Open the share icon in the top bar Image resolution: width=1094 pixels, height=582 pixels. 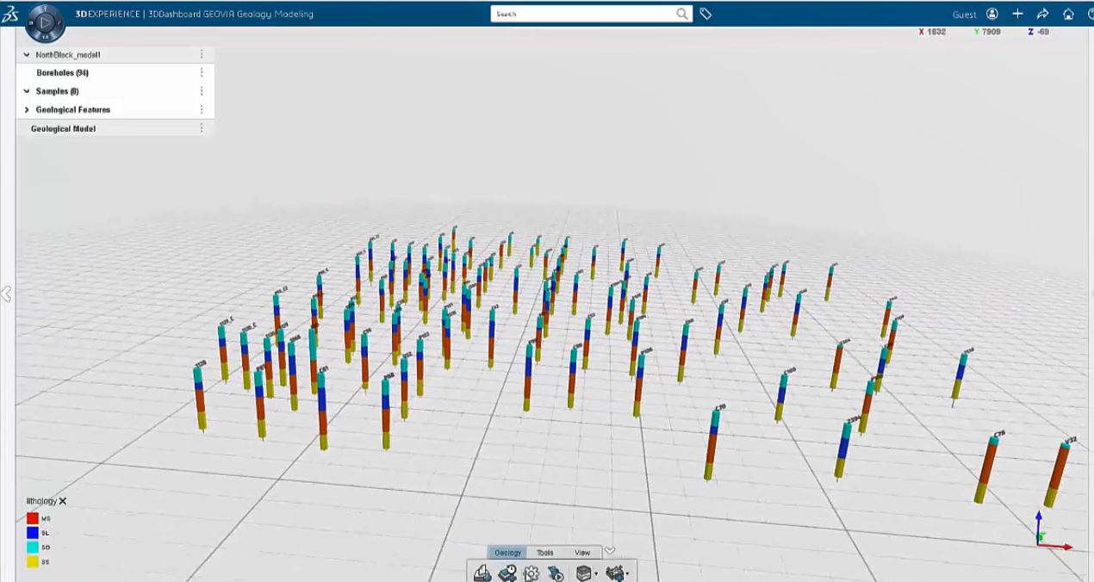click(x=1042, y=14)
